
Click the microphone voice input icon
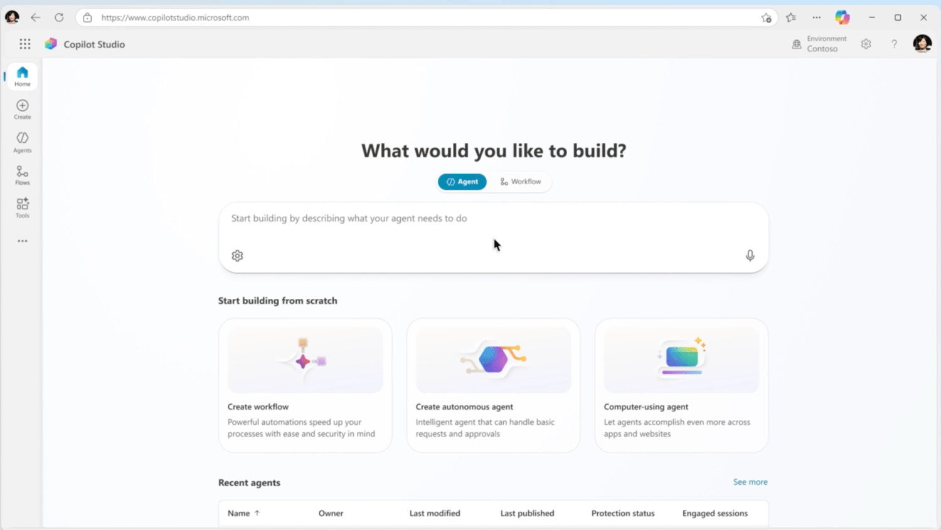point(750,256)
